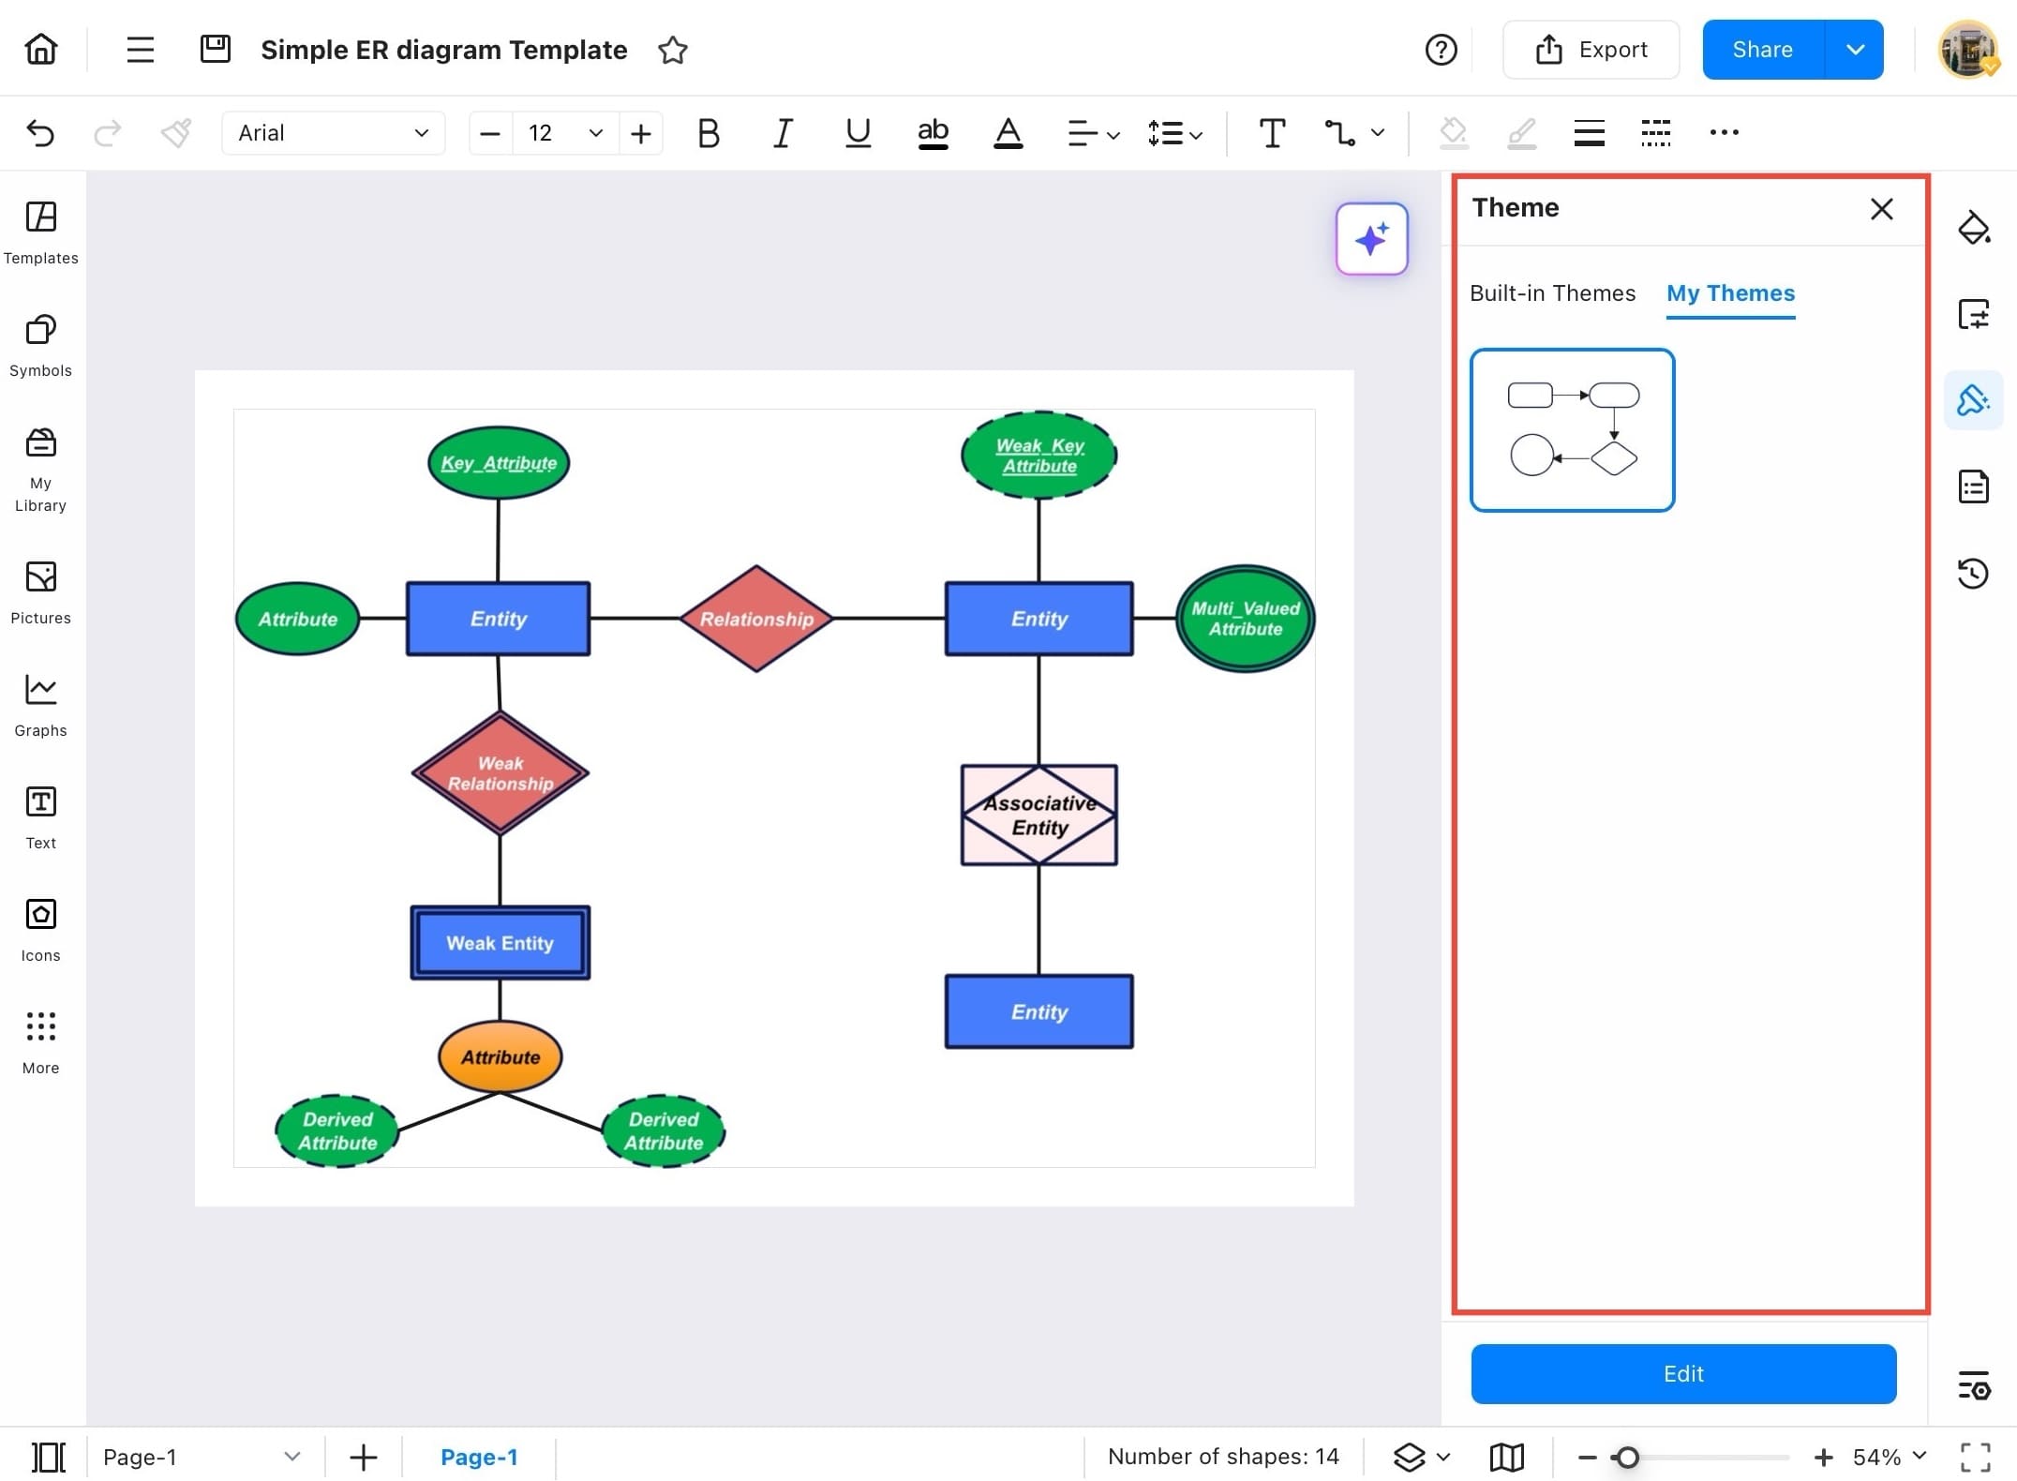
Task: Toggle Italic text formatting
Action: [783, 133]
